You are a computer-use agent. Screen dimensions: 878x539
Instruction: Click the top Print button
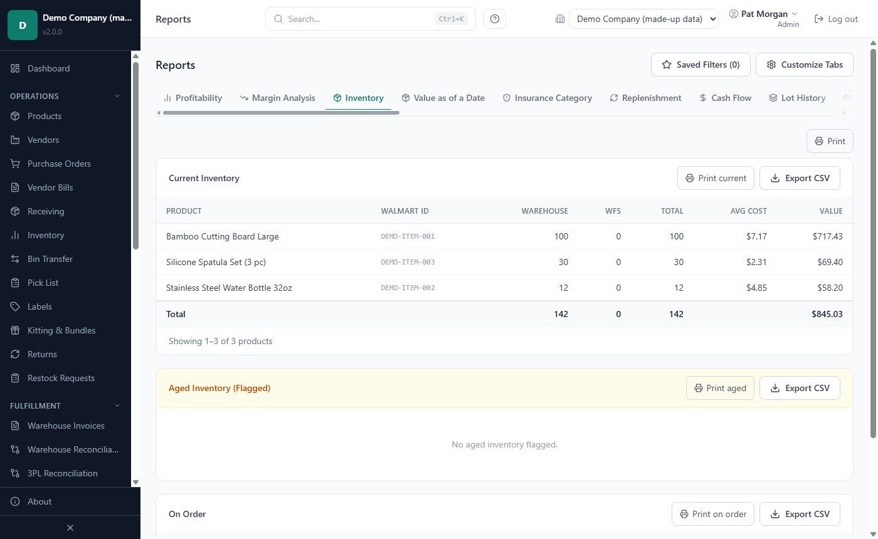(830, 141)
